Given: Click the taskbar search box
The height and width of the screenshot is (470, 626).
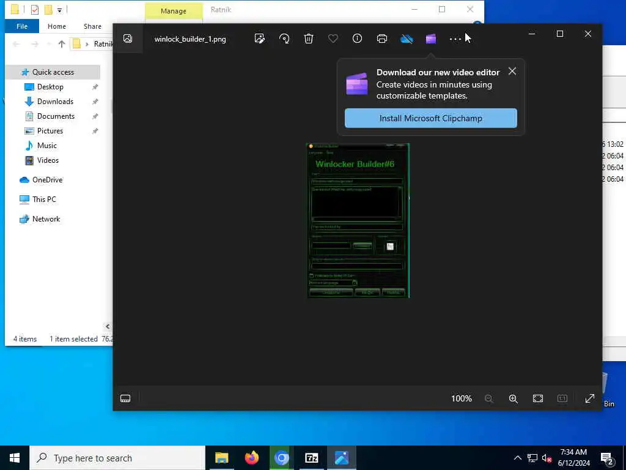Looking at the screenshot, I should [117, 458].
